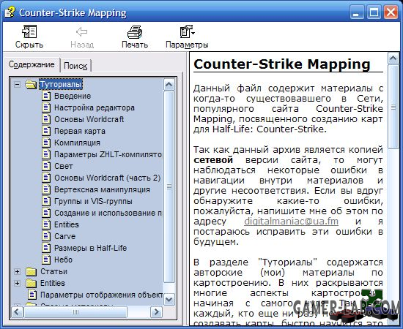This screenshot has width=403, height=329.
Task: Click the digitalmaniac@ua.fm email link
Action: (291, 221)
